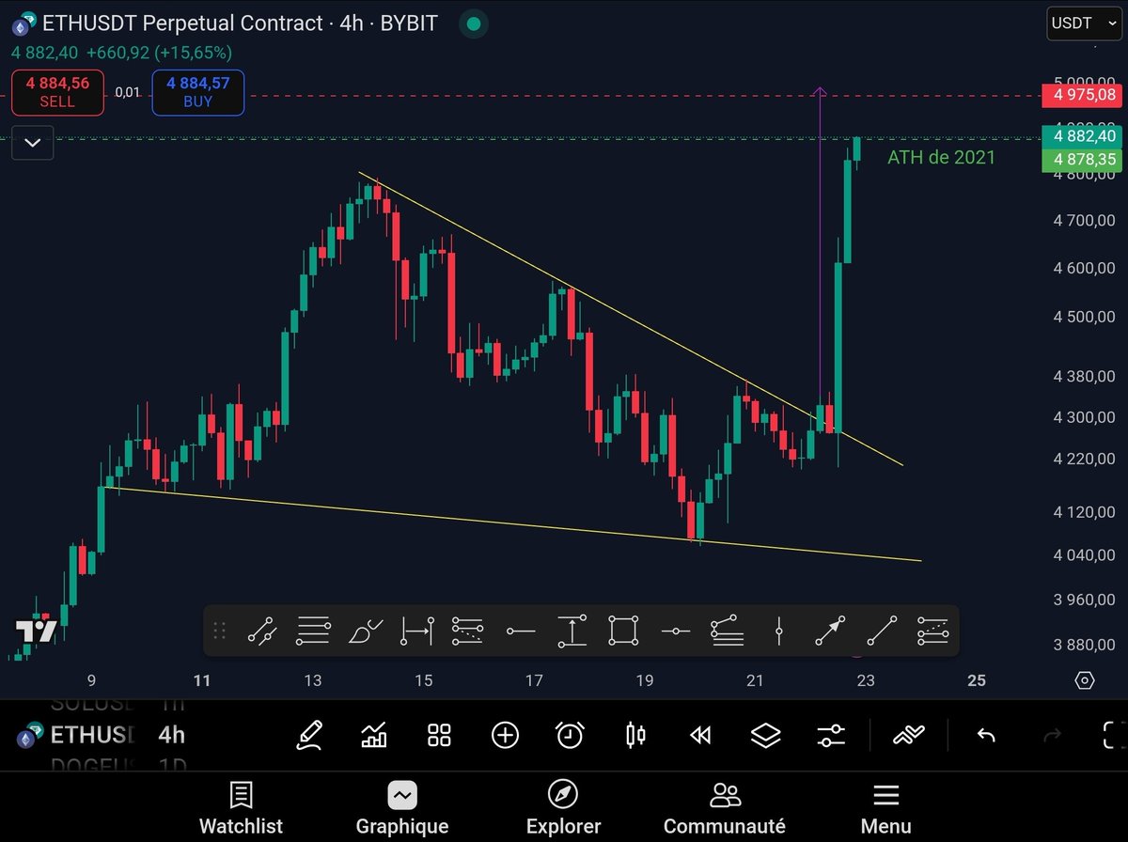Open alerts via the clock icon

571,735
